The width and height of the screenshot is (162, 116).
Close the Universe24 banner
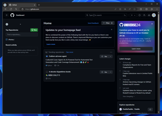click(152, 24)
